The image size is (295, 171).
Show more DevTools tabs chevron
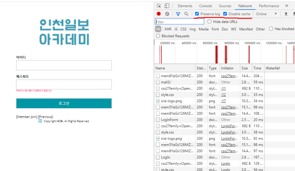click(x=286, y=6)
